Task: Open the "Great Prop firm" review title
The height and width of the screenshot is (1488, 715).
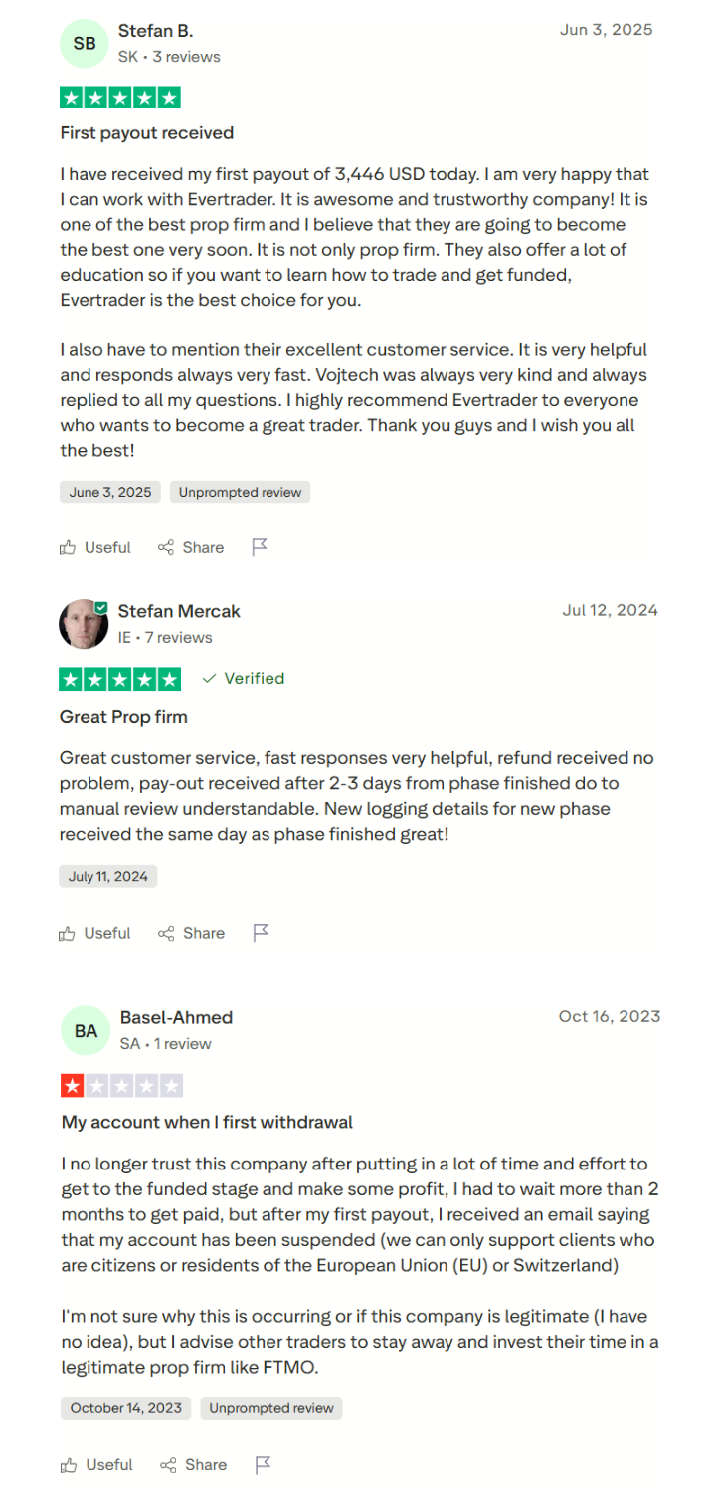Action: [x=123, y=717]
